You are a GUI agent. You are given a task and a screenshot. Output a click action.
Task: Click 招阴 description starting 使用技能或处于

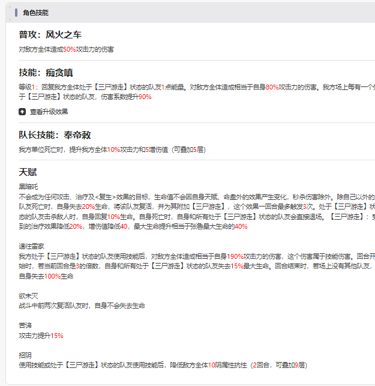[163, 366]
